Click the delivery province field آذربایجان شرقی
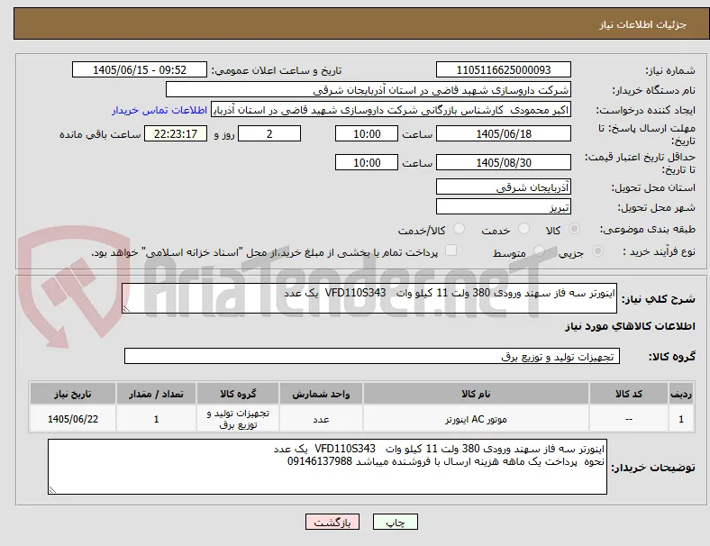Image resolution: width=710 pixels, height=546 pixels. point(504,187)
